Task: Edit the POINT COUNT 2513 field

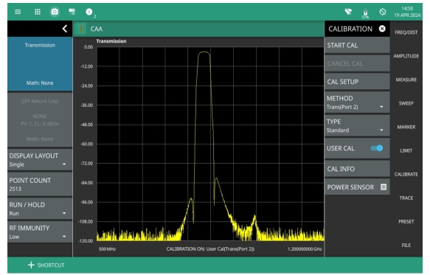Action: tap(40, 184)
